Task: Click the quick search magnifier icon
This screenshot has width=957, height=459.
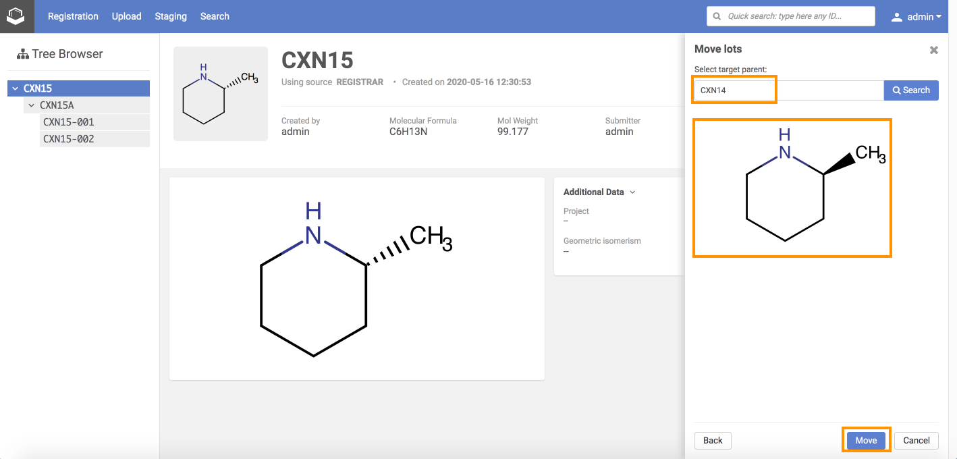Action: pyautogui.click(x=717, y=16)
